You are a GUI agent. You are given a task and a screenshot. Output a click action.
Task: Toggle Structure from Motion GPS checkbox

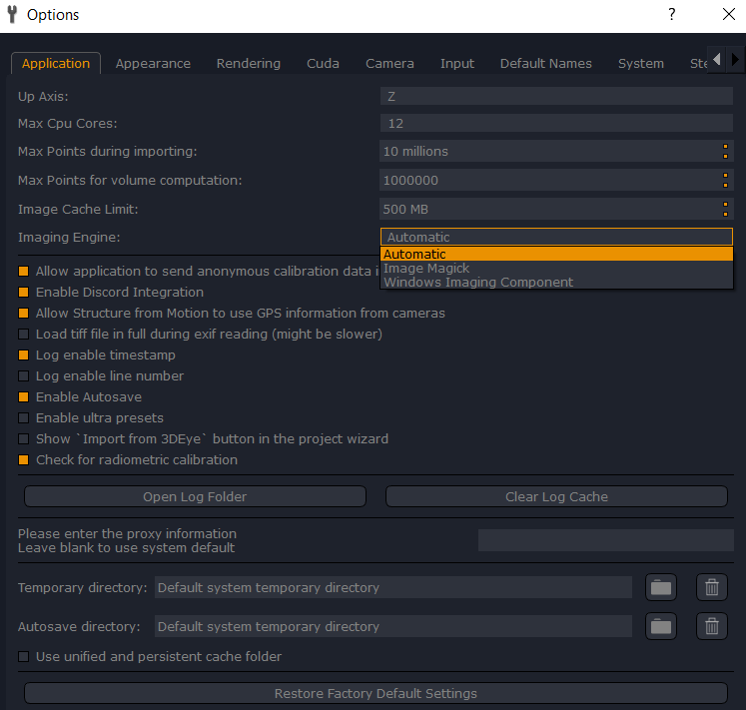point(23,314)
